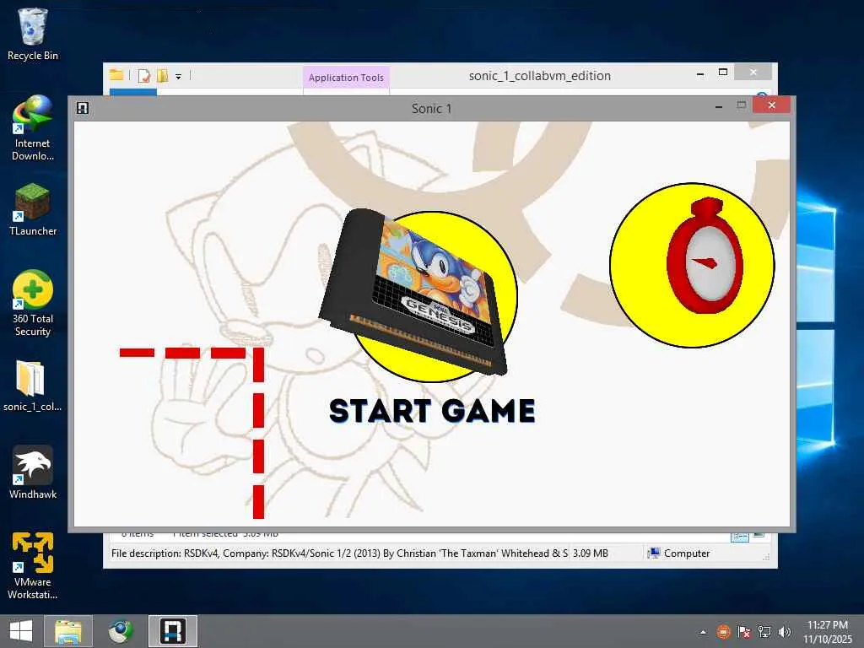The image size is (864, 648).
Task: Click the File description text in status bar
Action: coord(339,553)
